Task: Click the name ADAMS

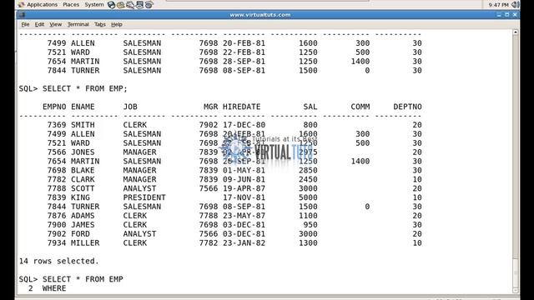Action: point(83,216)
